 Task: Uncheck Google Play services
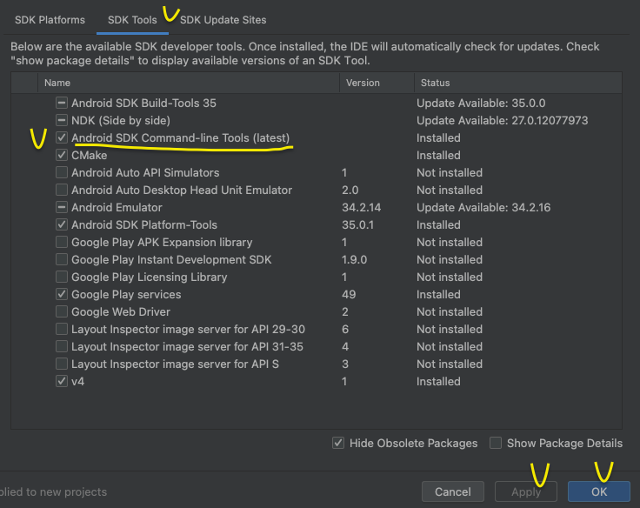pos(62,294)
